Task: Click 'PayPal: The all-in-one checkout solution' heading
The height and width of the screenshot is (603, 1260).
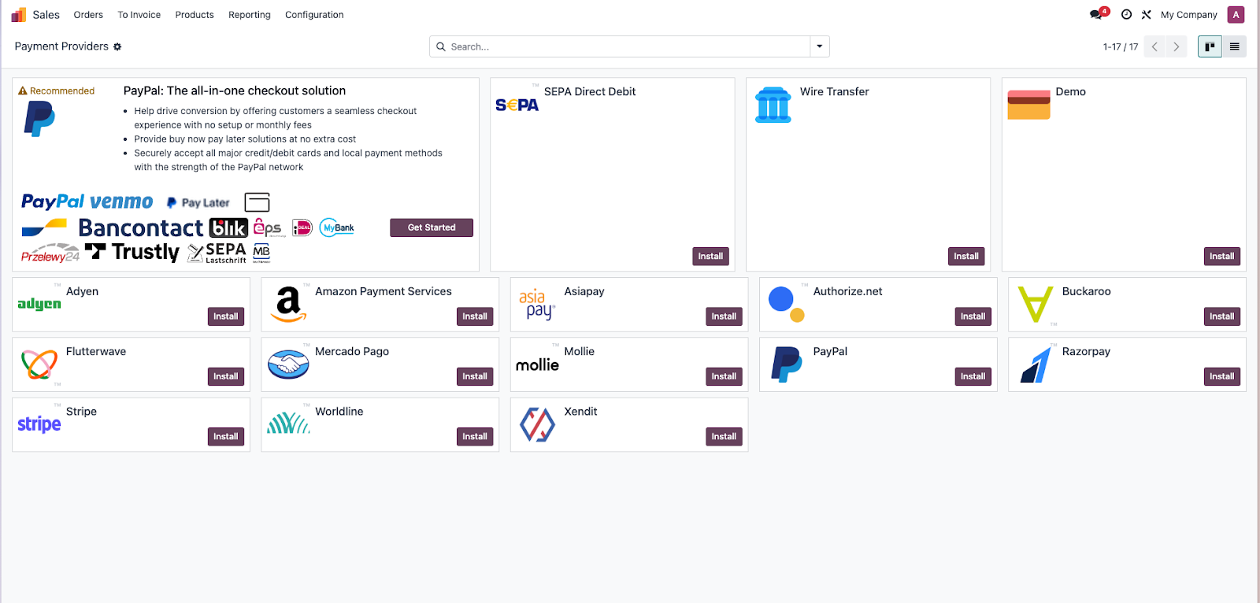Action: pyautogui.click(x=235, y=91)
